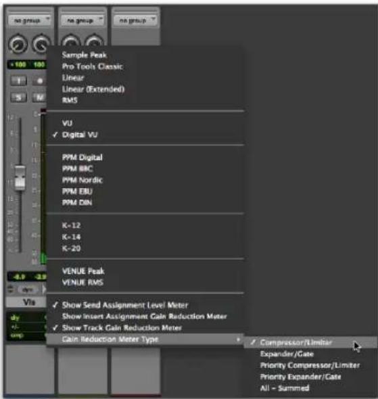Choose 'Sample Peak' meter type

85,55
